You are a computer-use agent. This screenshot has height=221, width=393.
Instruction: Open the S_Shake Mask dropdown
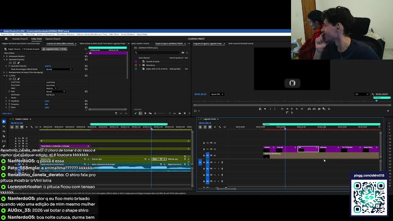click(51, 88)
